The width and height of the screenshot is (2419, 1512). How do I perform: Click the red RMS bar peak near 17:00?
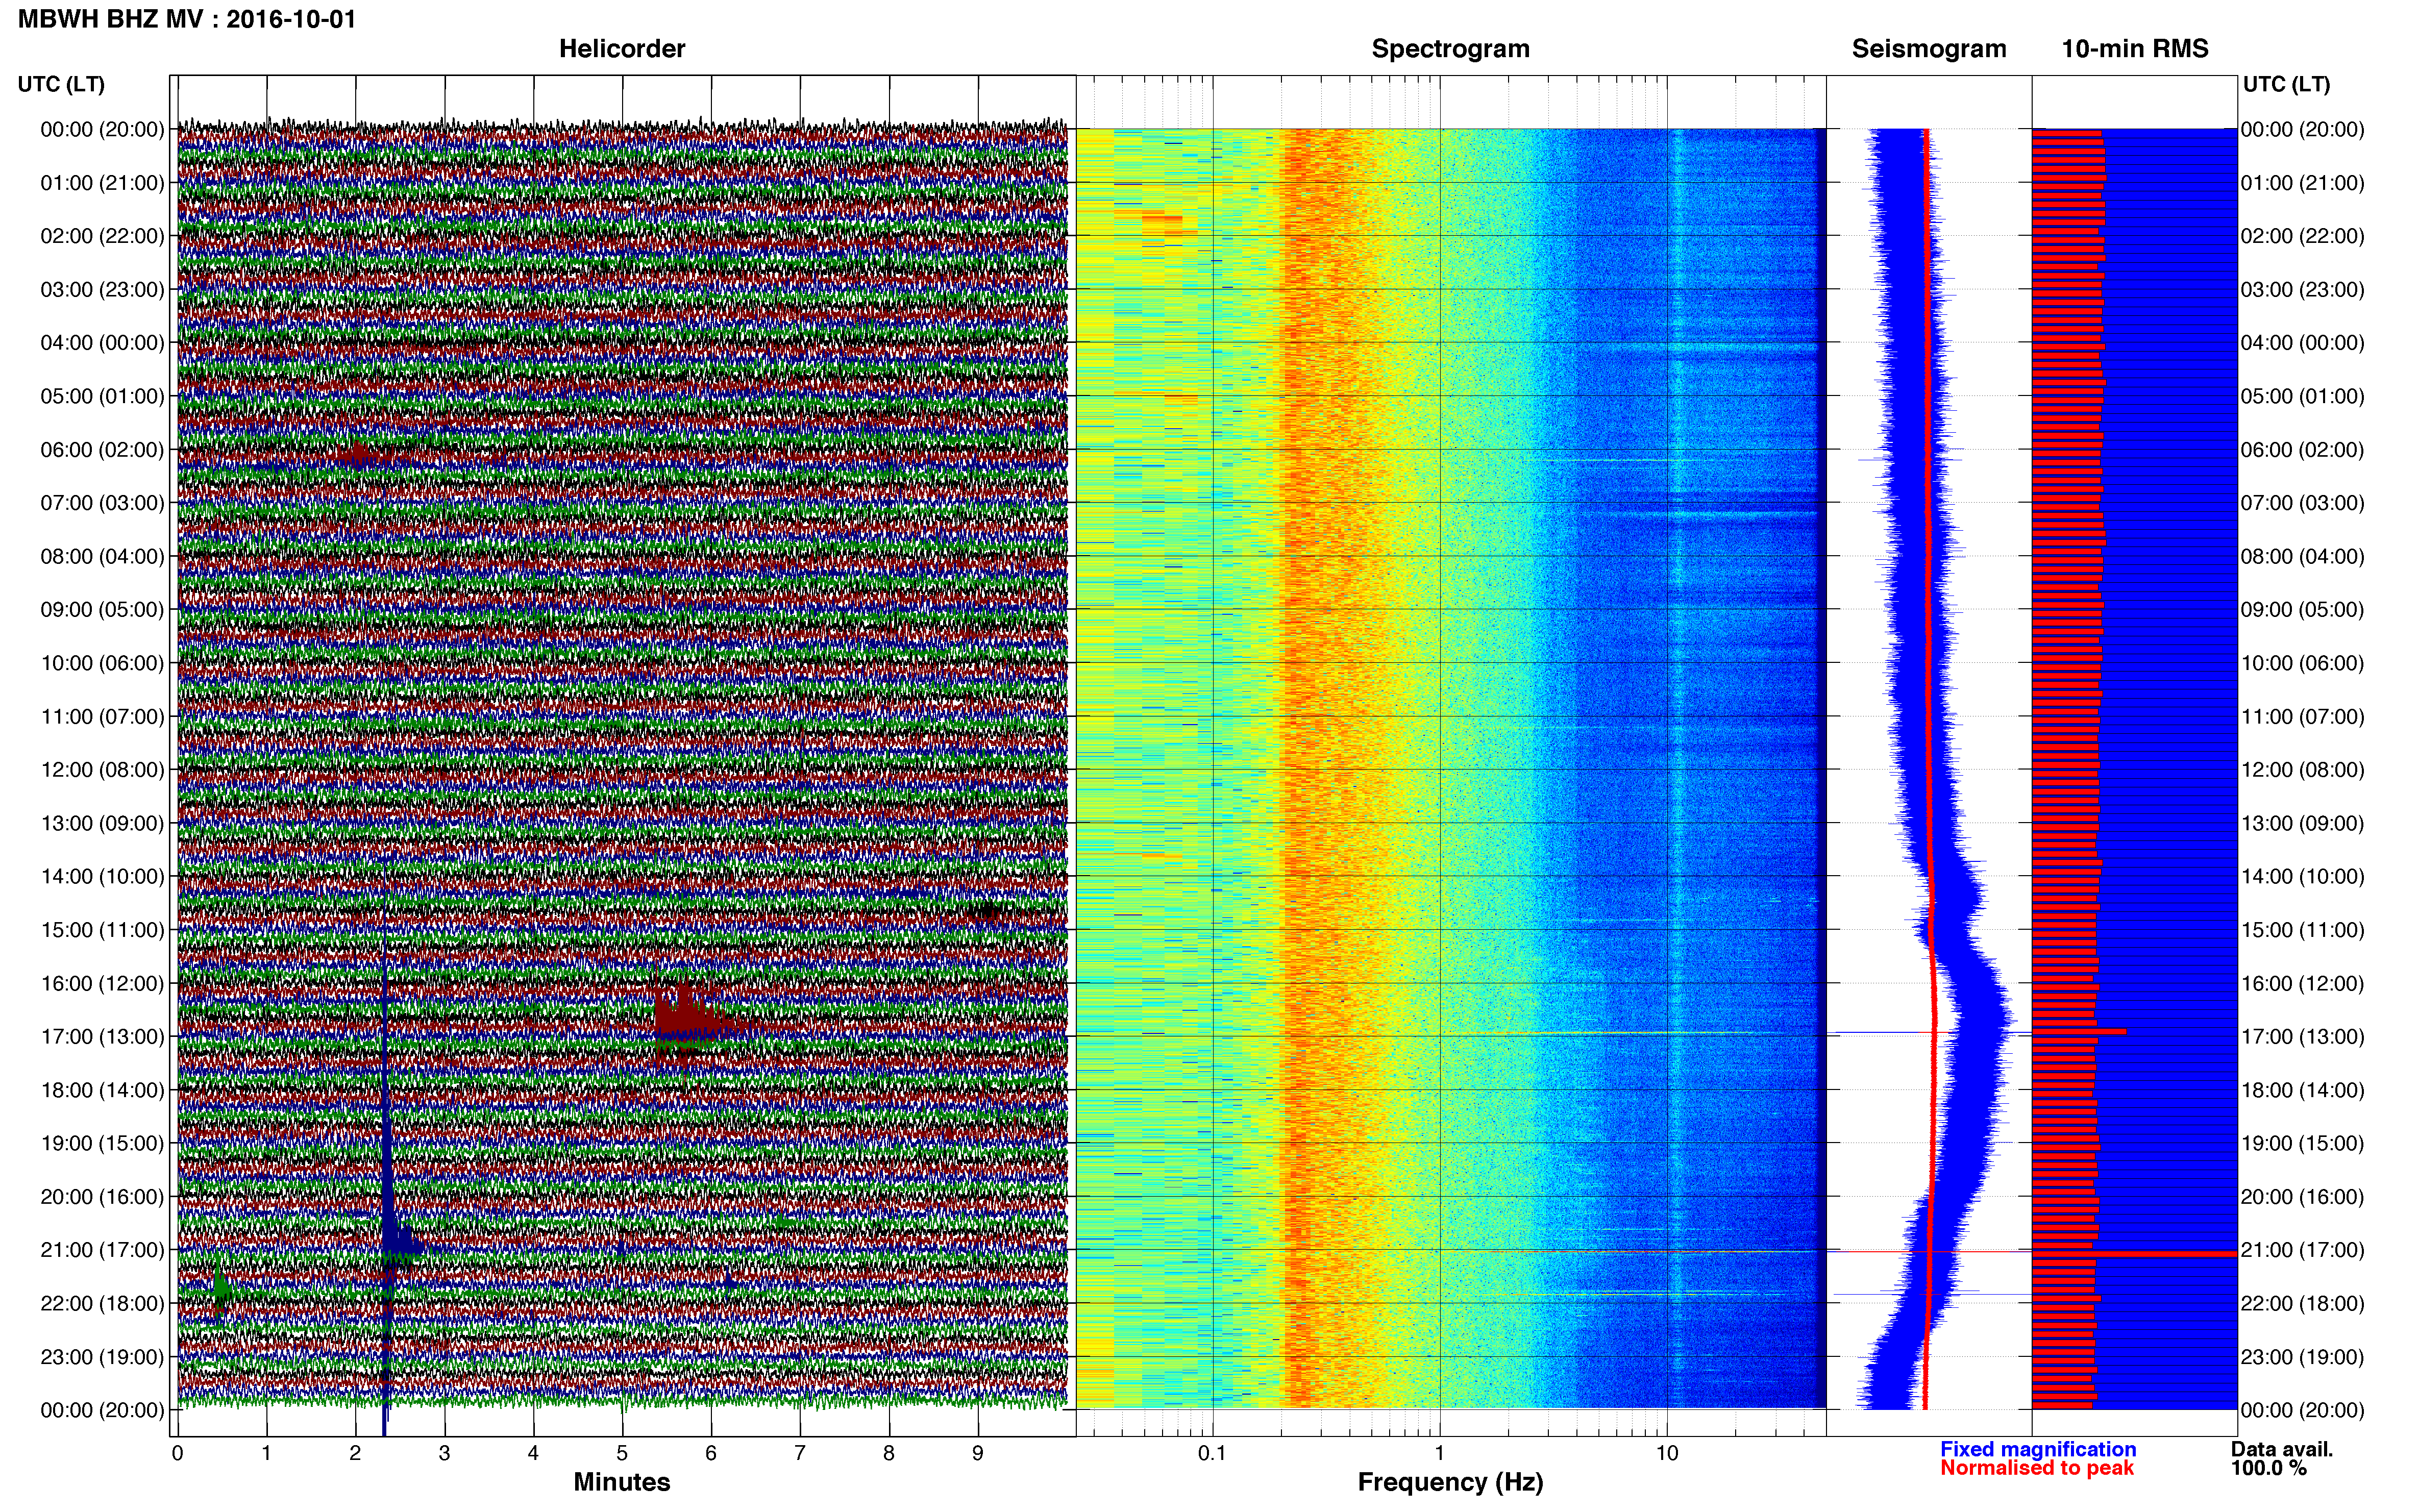coord(2079,1030)
